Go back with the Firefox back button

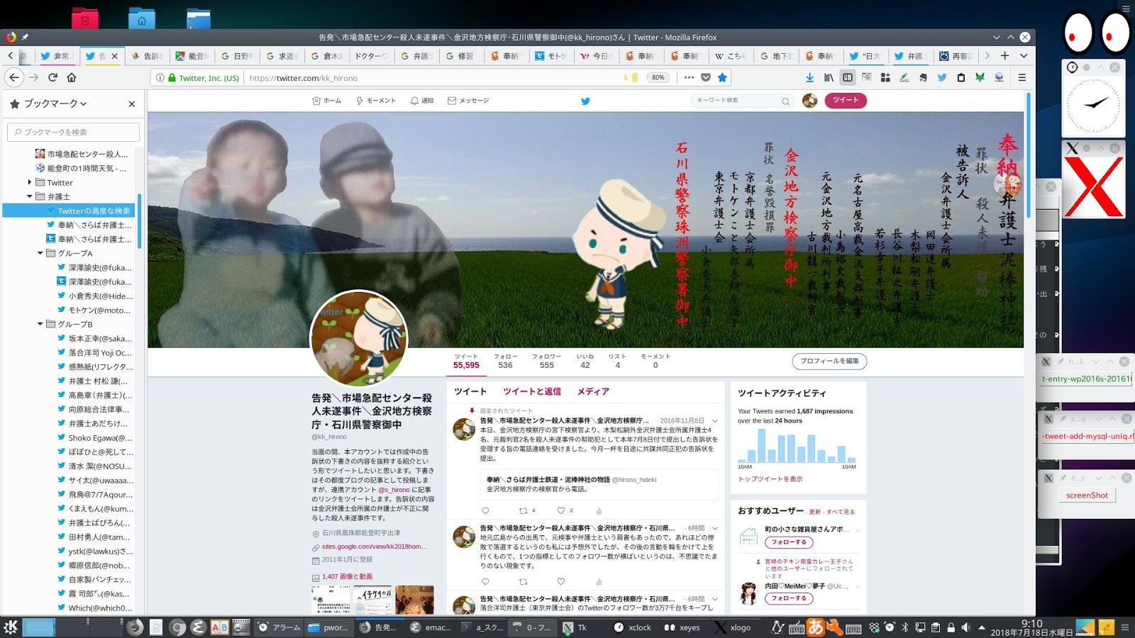[14, 77]
